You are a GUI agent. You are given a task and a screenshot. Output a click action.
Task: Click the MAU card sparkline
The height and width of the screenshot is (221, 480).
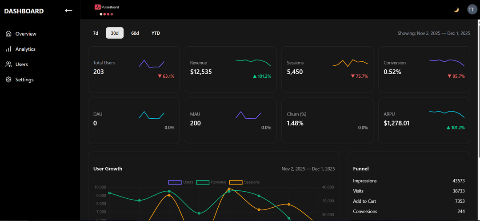coord(248,115)
